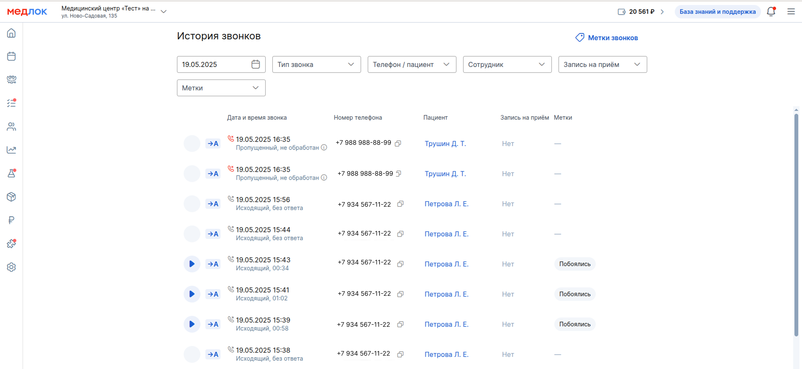
Task: Click Пациент column header
Action: [436, 118]
